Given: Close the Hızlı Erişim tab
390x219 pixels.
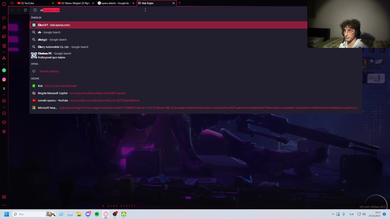Looking at the screenshot, I should click(x=174, y=3).
